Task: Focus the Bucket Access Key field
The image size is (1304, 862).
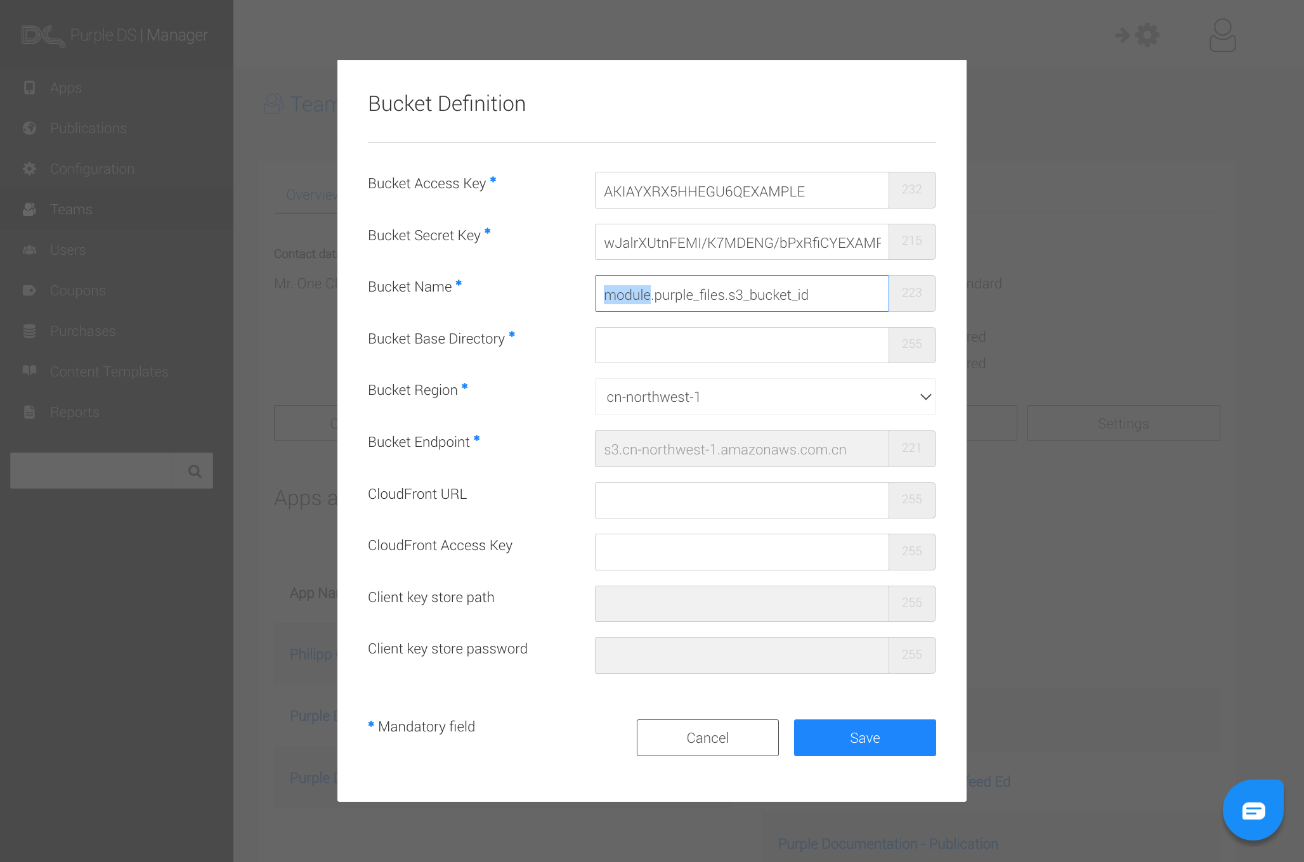Action: click(x=741, y=190)
